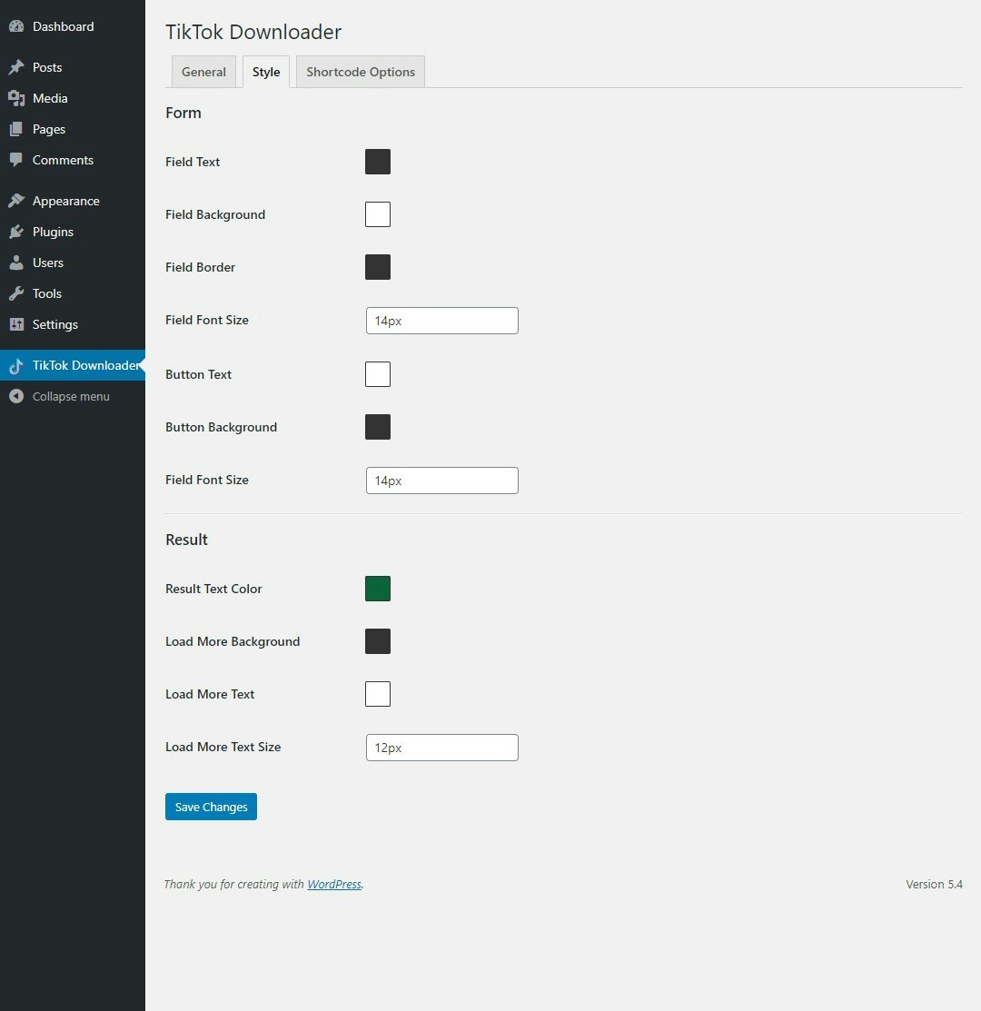This screenshot has width=981, height=1011.
Task: Click the Form section heading
Action: tap(183, 113)
